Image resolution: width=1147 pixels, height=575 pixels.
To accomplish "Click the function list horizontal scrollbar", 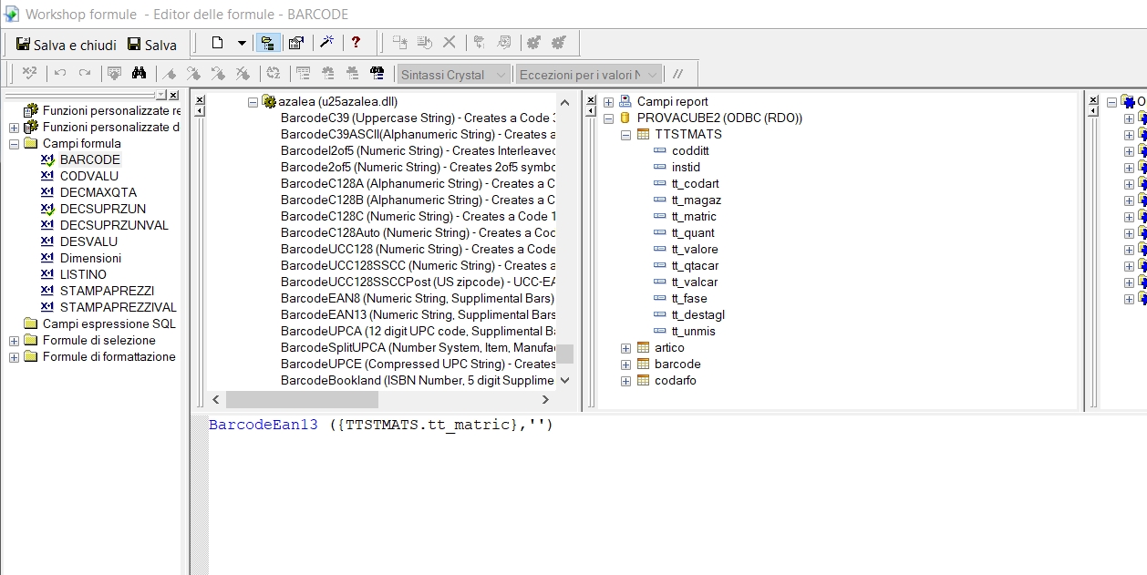I will pos(301,400).
